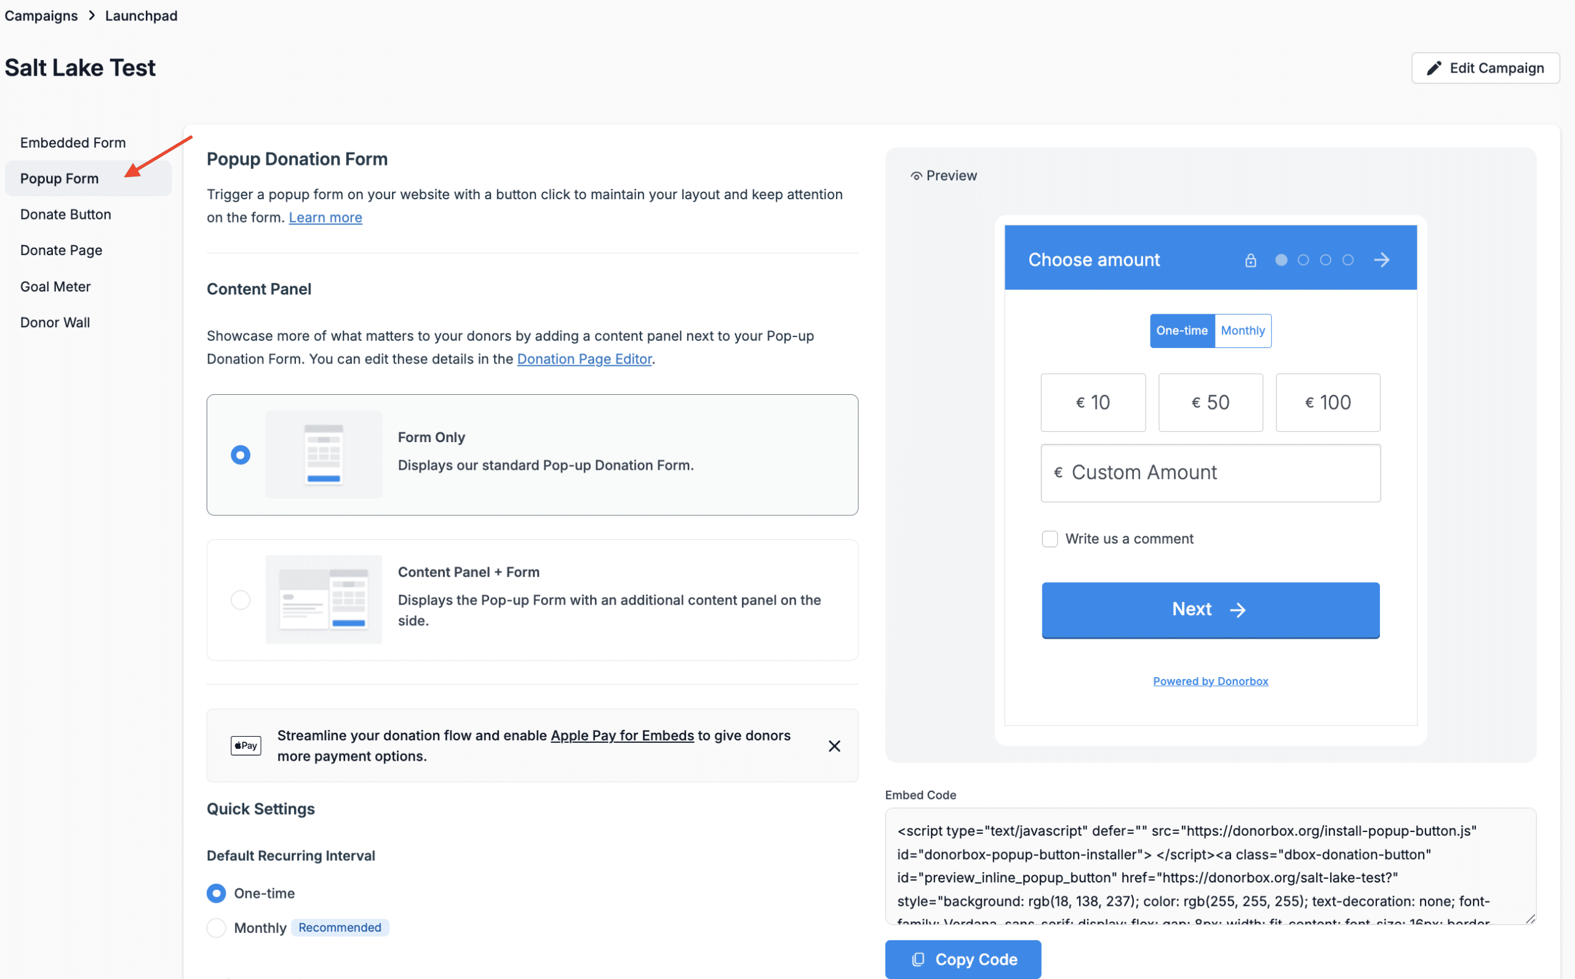Click the Content Panel + Form thumbnail

pos(323,600)
